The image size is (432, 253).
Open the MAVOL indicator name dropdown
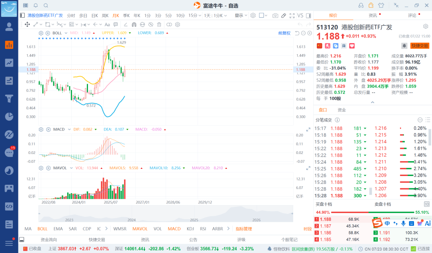point(71,168)
